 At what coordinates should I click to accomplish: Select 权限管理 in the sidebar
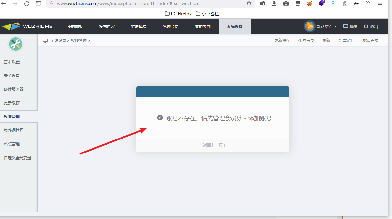(19, 117)
